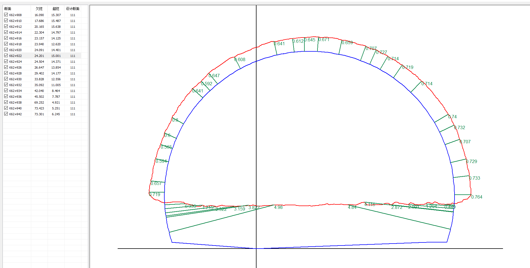The height and width of the screenshot is (268, 530).
Task: Disable the K62+942 section checkbox
Action: pyautogui.click(x=6, y=114)
